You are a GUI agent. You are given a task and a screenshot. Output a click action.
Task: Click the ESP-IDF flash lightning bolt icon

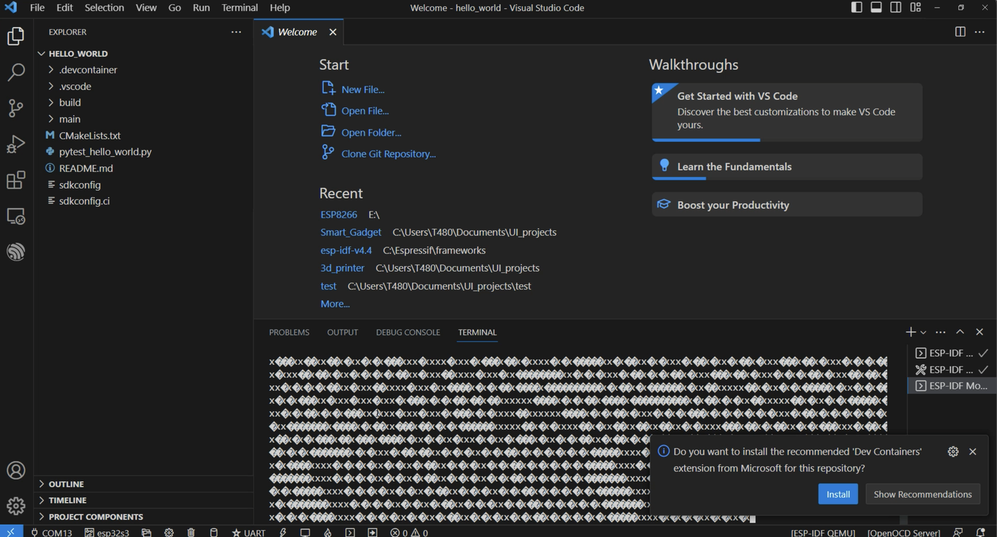click(282, 532)
